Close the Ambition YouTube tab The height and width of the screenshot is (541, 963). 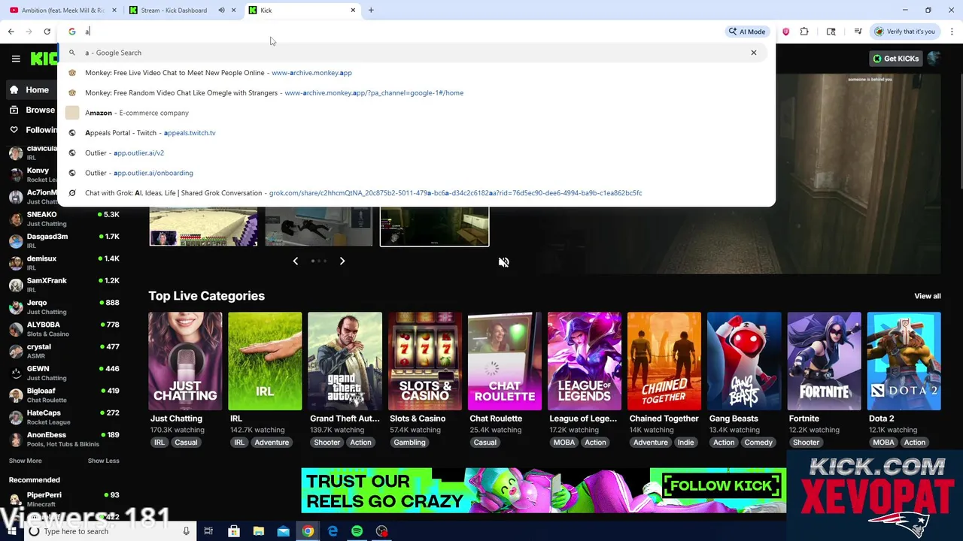tap(114, 11)
